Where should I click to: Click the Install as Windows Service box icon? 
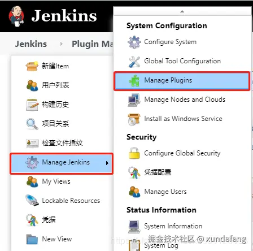click(x=134, y=119)
